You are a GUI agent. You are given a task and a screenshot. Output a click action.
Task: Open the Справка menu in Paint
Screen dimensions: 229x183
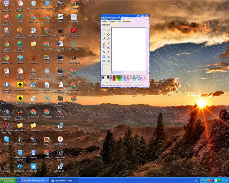106,25
